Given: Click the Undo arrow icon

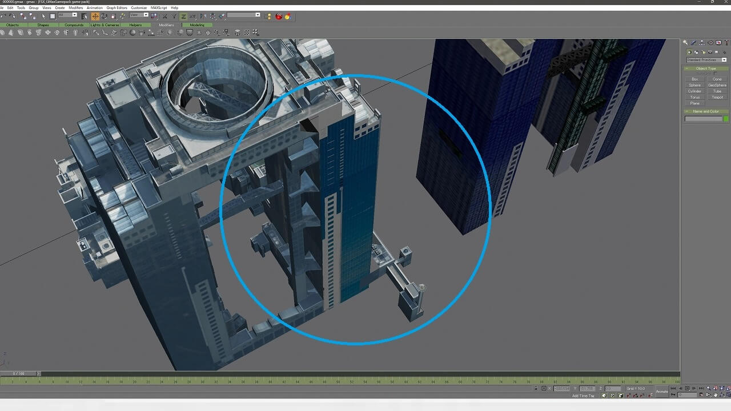Looking at the screenshot, I should (3, 17).
